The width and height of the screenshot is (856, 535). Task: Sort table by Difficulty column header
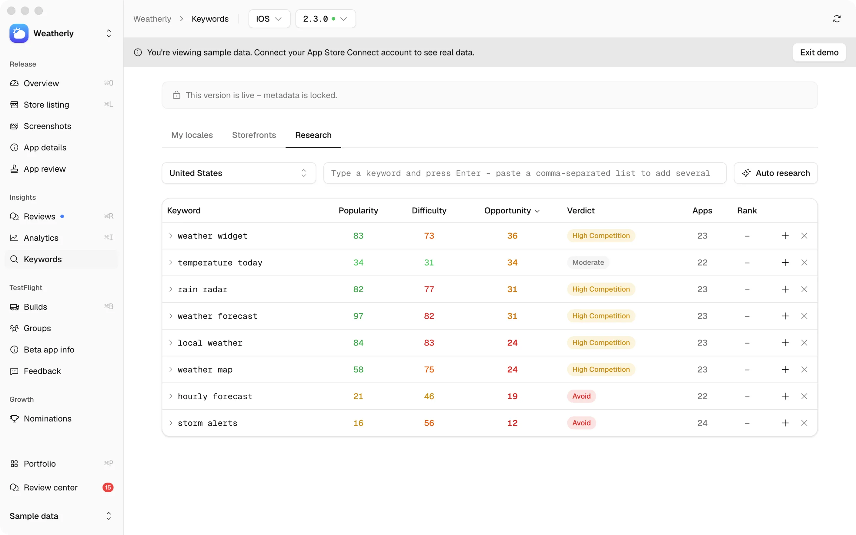tap(429, 210)
